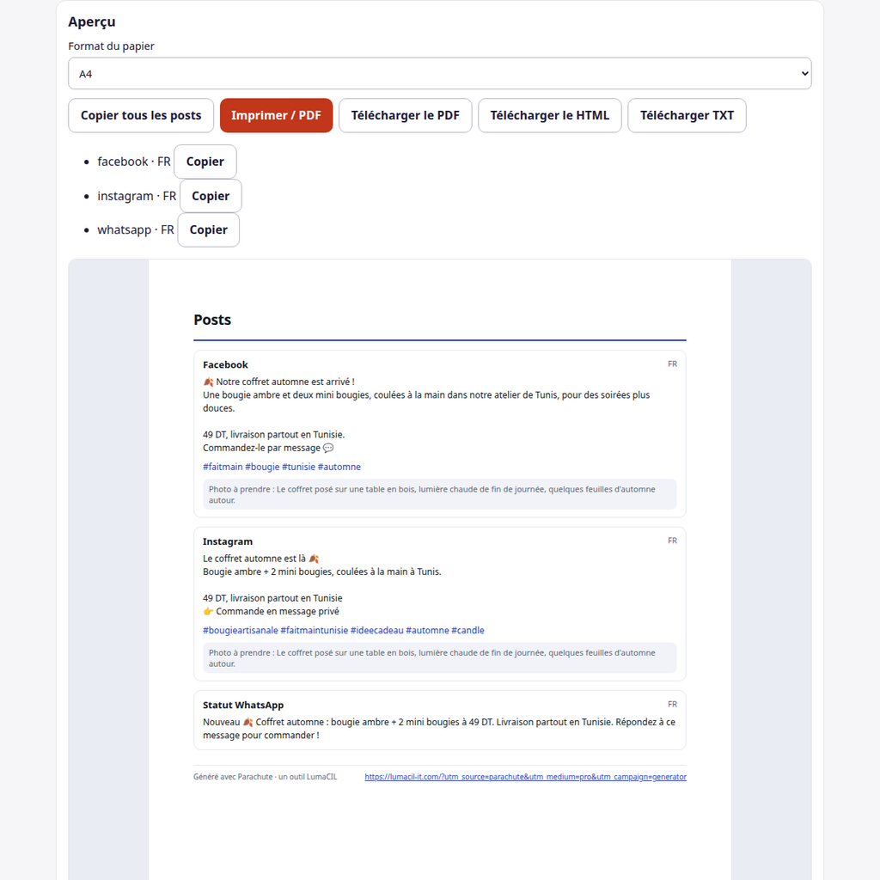Viewport: 880px width, 880px height.
Task: Click the facebook · FR list label
Action: 133,162
